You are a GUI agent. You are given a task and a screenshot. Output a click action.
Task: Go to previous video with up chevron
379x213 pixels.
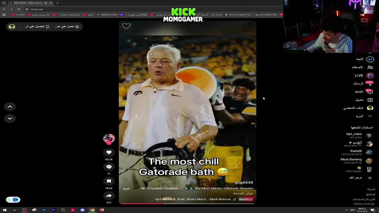pos(10,107)
